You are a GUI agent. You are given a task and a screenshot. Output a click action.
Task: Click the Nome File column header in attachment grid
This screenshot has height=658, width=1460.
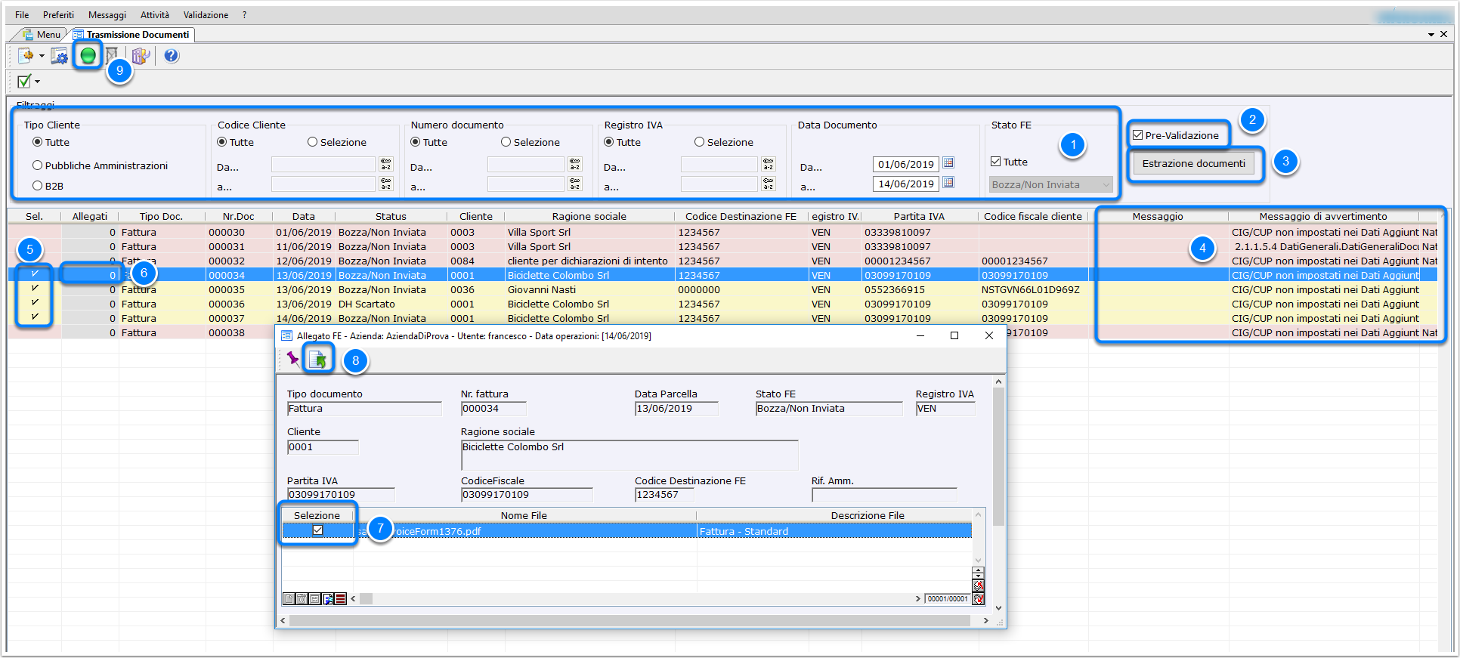pos(524,515)
